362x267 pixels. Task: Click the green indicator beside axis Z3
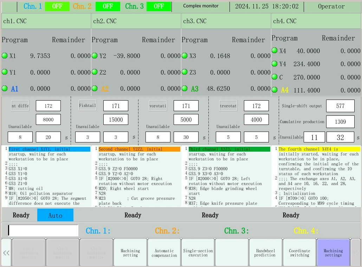tap(185, 72)
